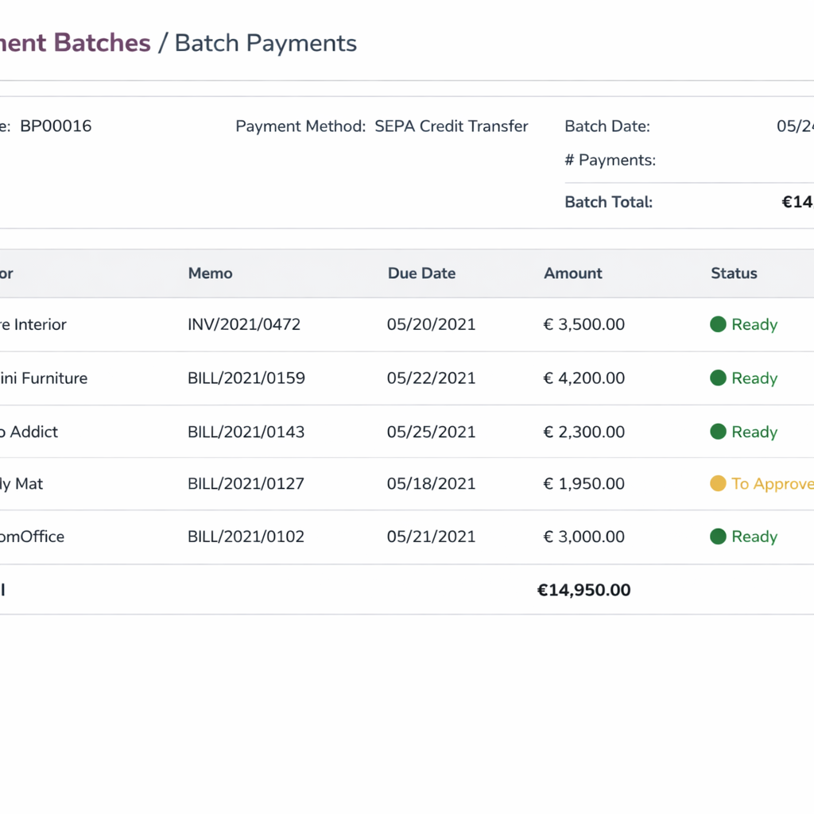
Task: Select the BP00016 batch reference field
Action: click(56, 126)
